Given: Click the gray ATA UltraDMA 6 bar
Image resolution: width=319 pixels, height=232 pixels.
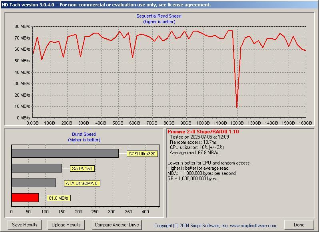Looking at the screenshot, I should [34, 183].
